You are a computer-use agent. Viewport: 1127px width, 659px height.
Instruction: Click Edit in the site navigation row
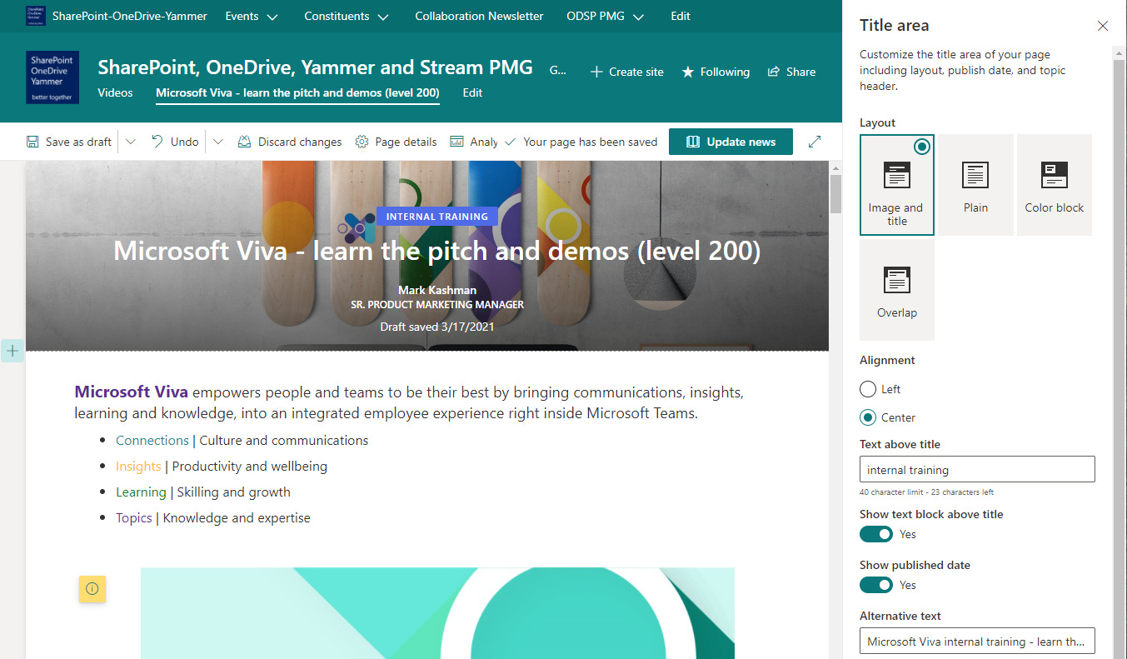tap(472, 92)
